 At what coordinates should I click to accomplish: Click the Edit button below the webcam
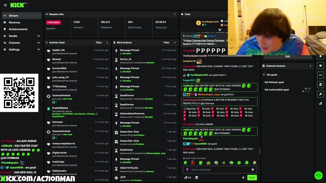(x=288, y=56)
